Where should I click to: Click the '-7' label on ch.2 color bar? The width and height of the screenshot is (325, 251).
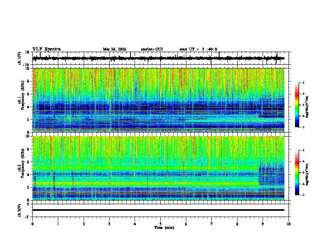[303, 195]
